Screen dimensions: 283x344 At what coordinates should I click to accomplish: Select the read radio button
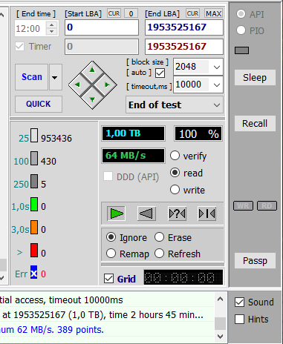tap(175, 173)
